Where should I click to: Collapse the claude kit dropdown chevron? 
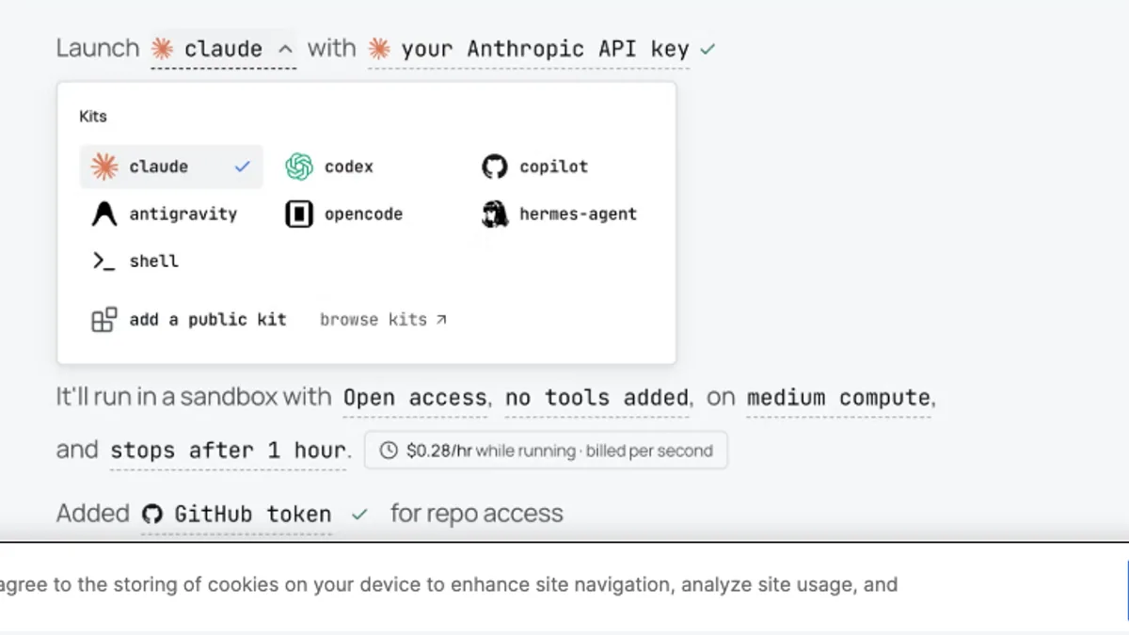click(x=286, y=48)
